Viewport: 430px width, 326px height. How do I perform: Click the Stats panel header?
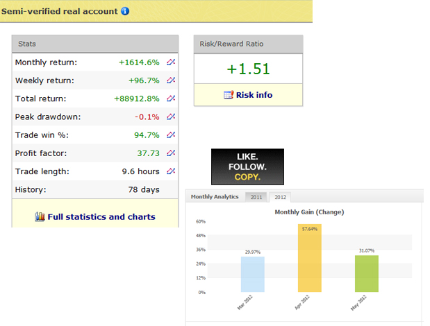(x=95, y=44)
